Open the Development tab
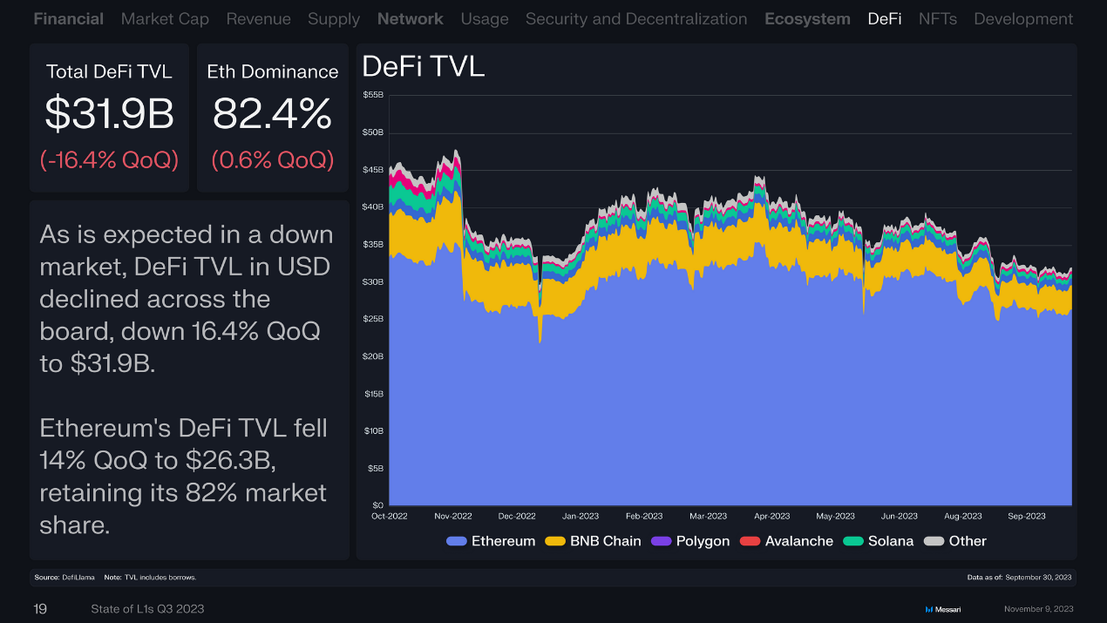 click(1022, 18)
